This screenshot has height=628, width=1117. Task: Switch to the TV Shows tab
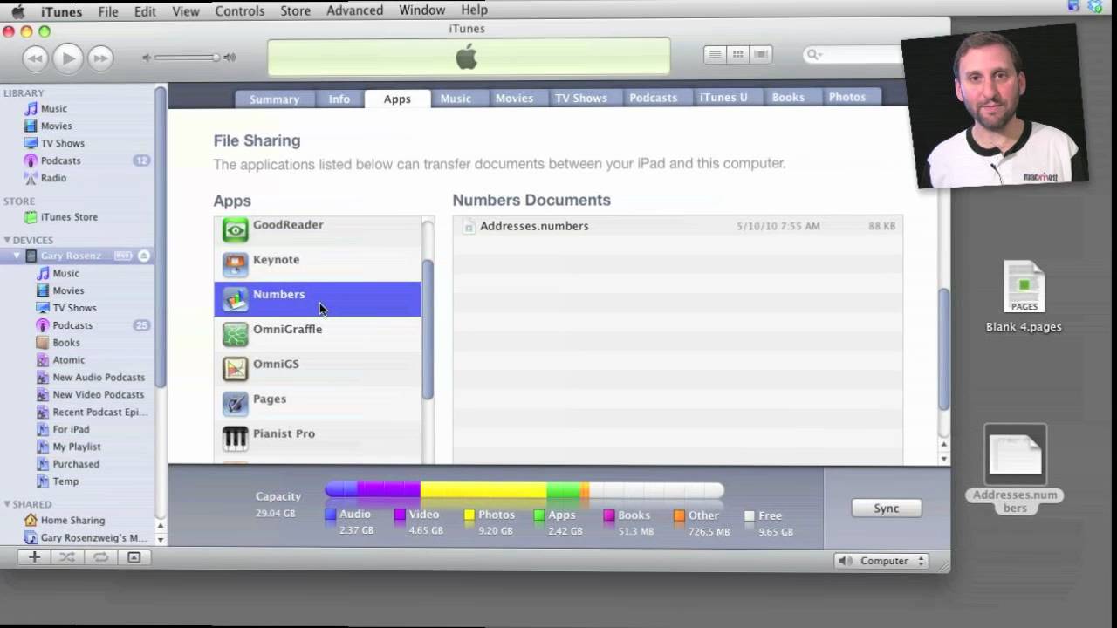point(581,99)
